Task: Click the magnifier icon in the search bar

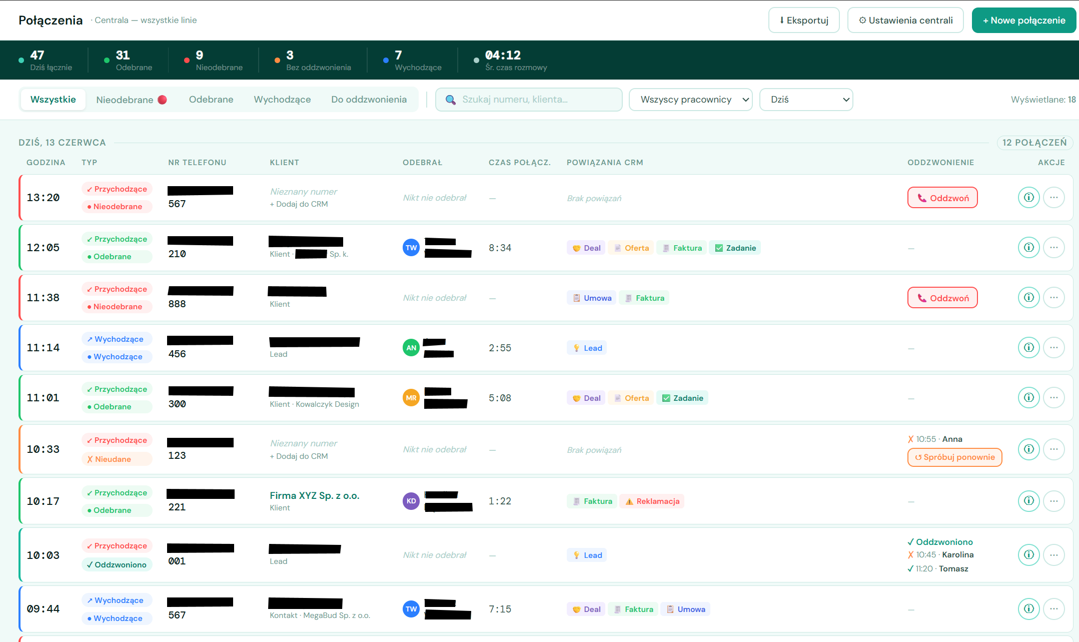Action: pyautogui.click(x=450, y=100)
